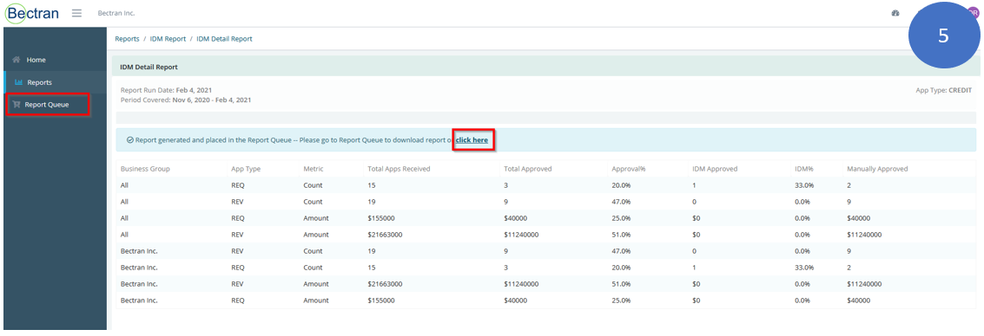Image resolution: width=984 pixels, height=336 pixels.
Task: Click '$155000' in the All REQ Amount row
Action: pos(381,218)
